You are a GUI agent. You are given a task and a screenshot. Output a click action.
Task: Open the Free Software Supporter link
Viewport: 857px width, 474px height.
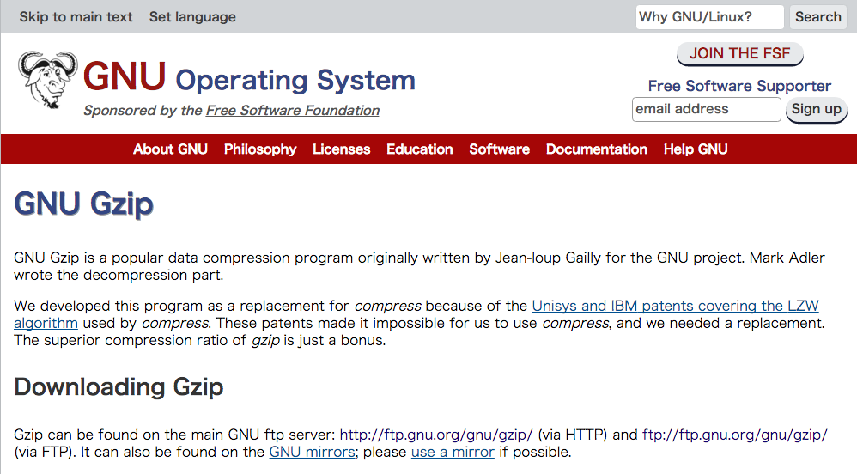[x=739, y=86]
